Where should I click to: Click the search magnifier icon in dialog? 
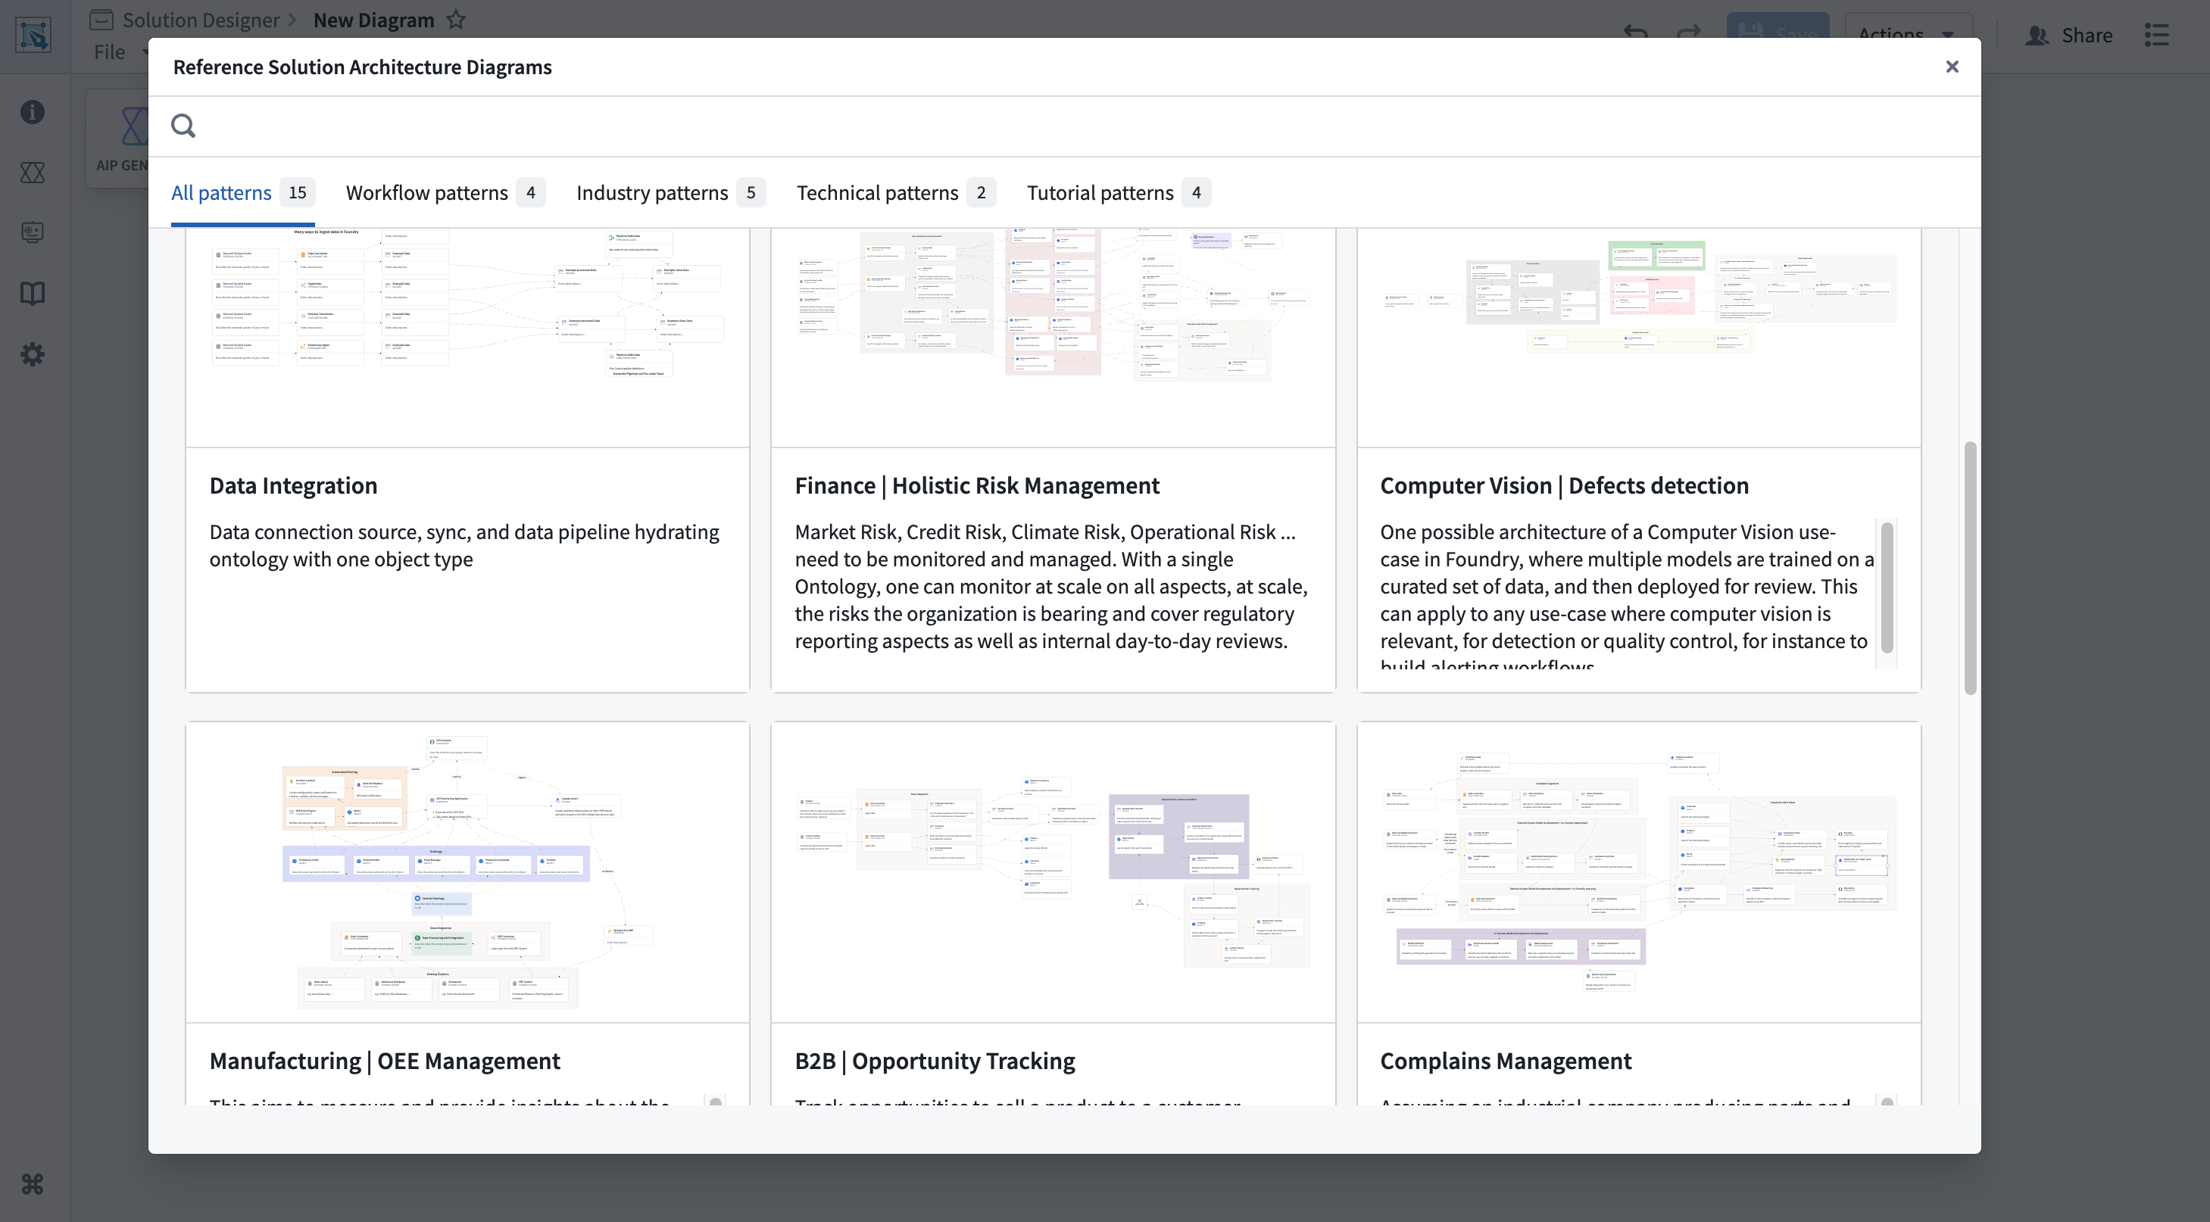183,126
